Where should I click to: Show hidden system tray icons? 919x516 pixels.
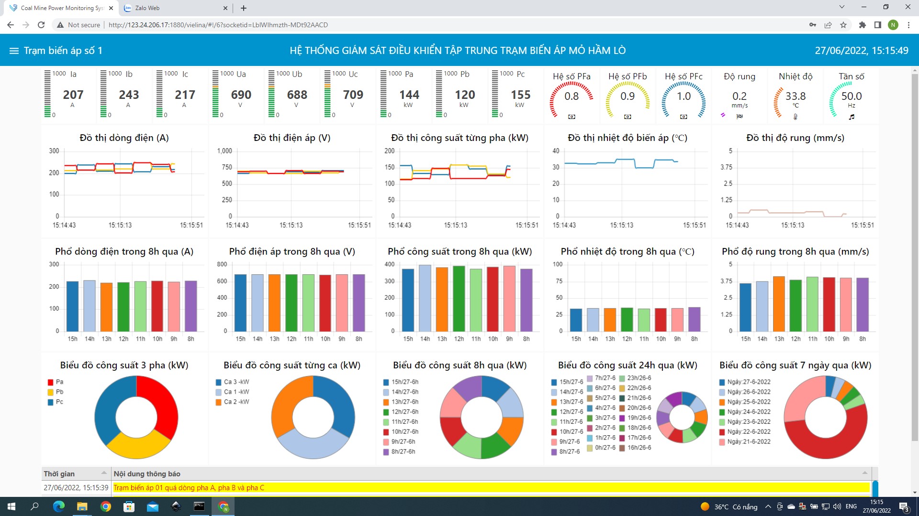click(x=768, y=506)
